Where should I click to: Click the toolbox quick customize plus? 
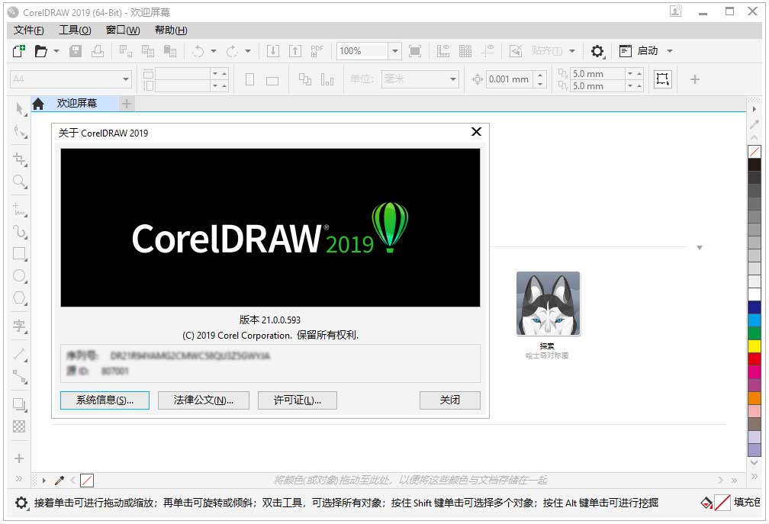pyautogui.click(x=19, y=459)
